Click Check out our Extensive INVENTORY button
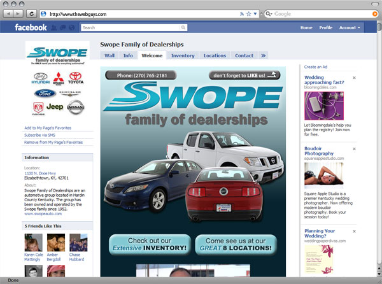This screenshot has height=284, width=382. click(x=150, y=245)
